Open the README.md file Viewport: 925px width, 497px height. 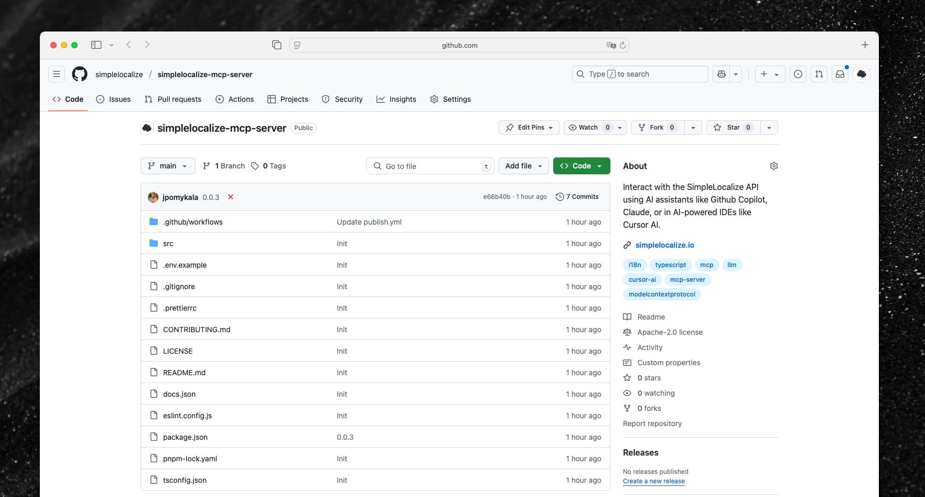coord(184,373)
